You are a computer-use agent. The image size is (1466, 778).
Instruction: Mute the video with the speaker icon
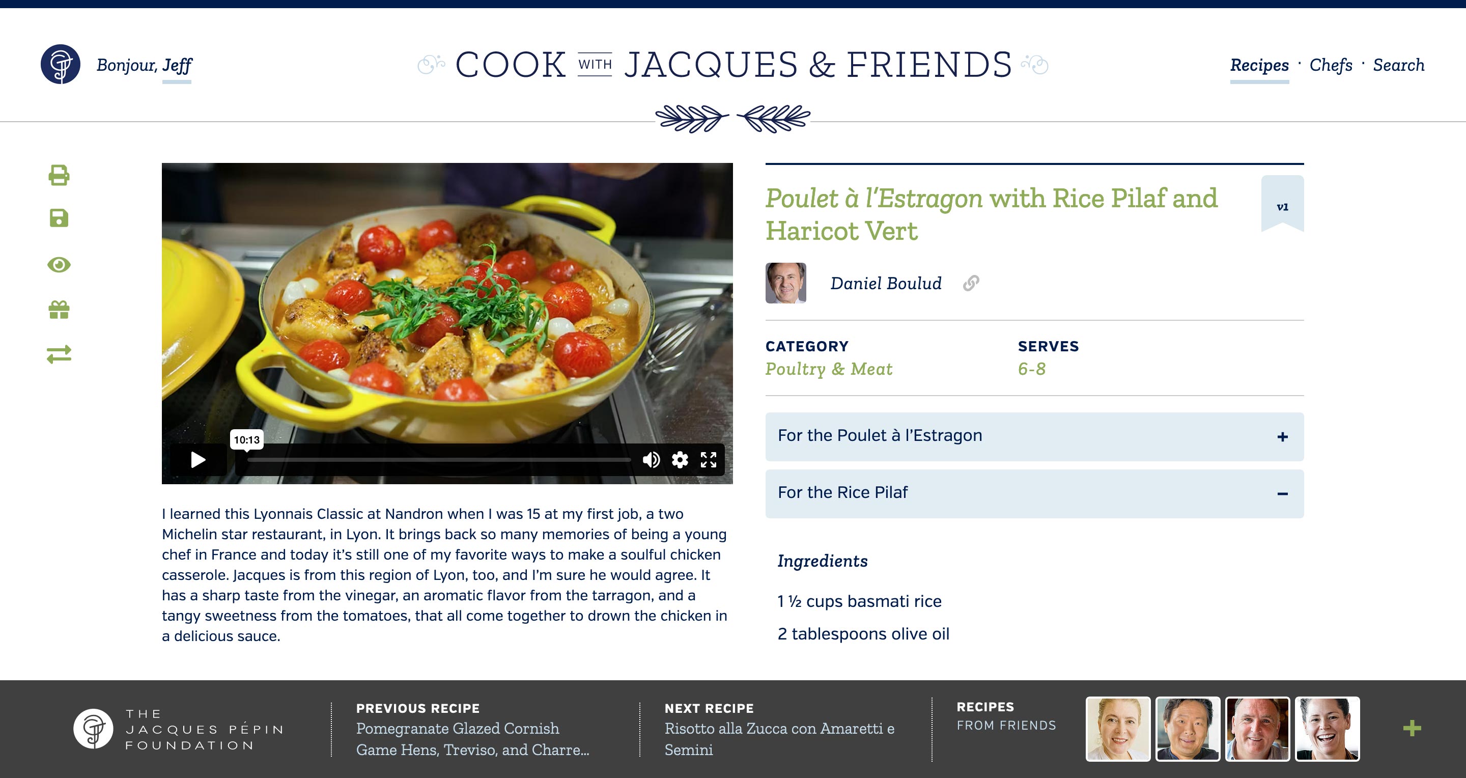651,460
